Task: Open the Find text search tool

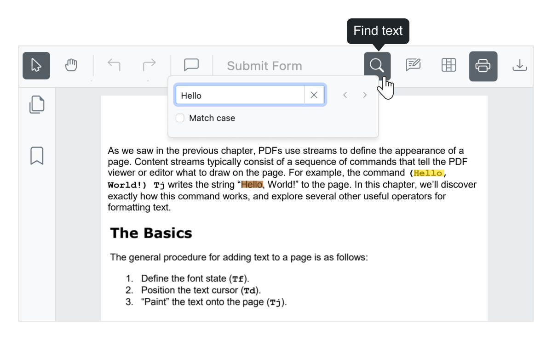Action: coord(377,65)
